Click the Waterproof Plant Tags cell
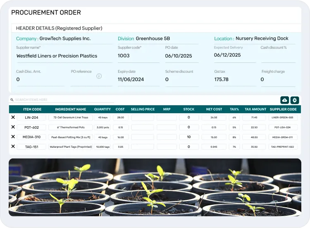This screenshot has width=310, height=228. (71, 146)
